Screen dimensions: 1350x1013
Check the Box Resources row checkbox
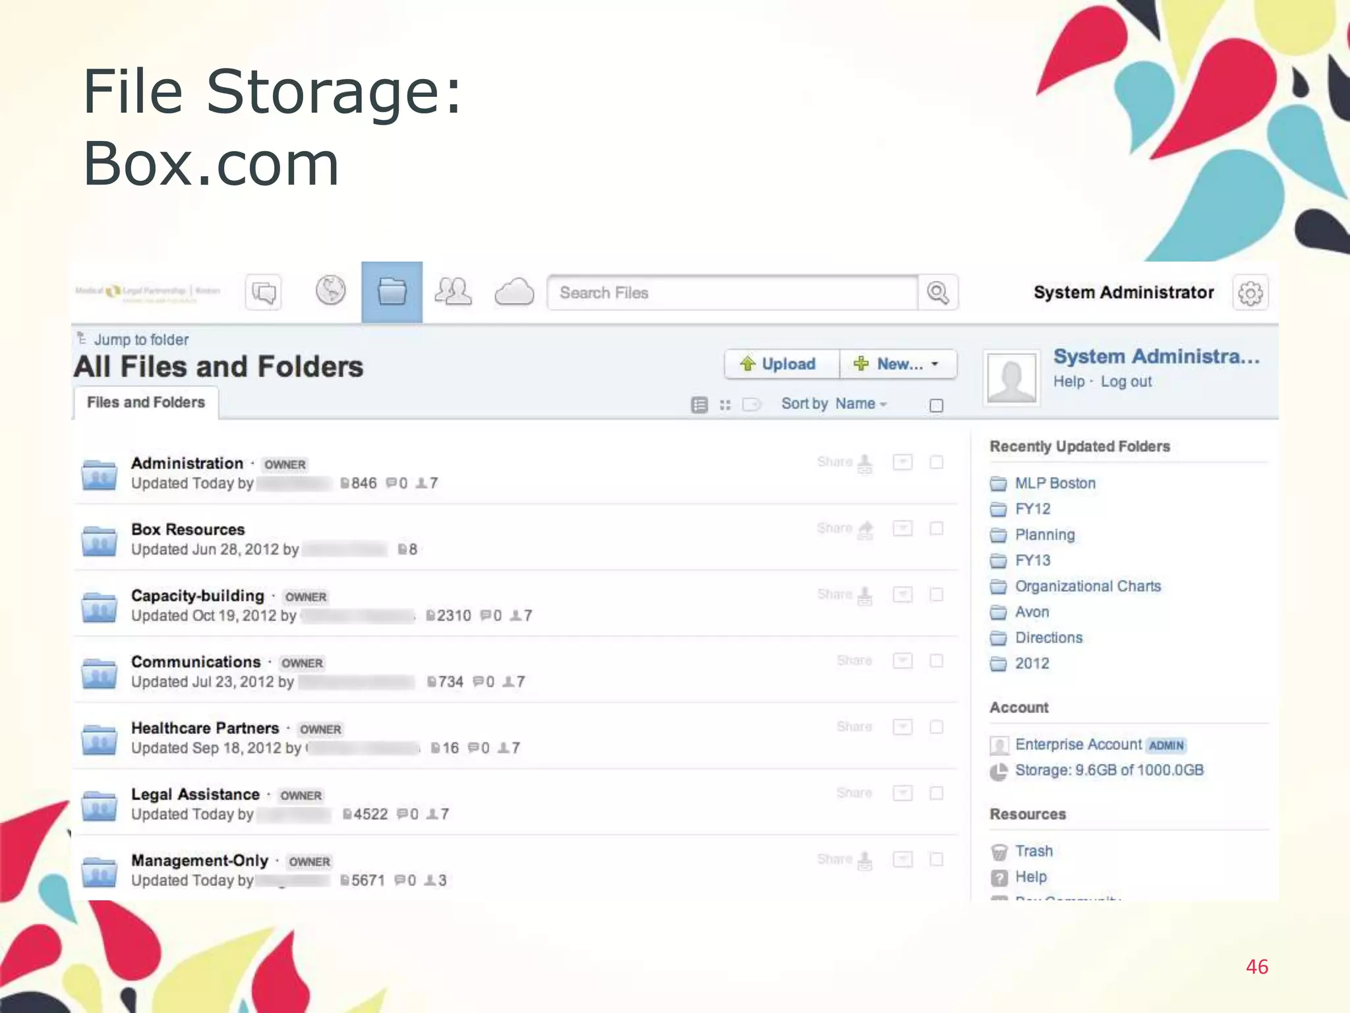coord(936,528)
